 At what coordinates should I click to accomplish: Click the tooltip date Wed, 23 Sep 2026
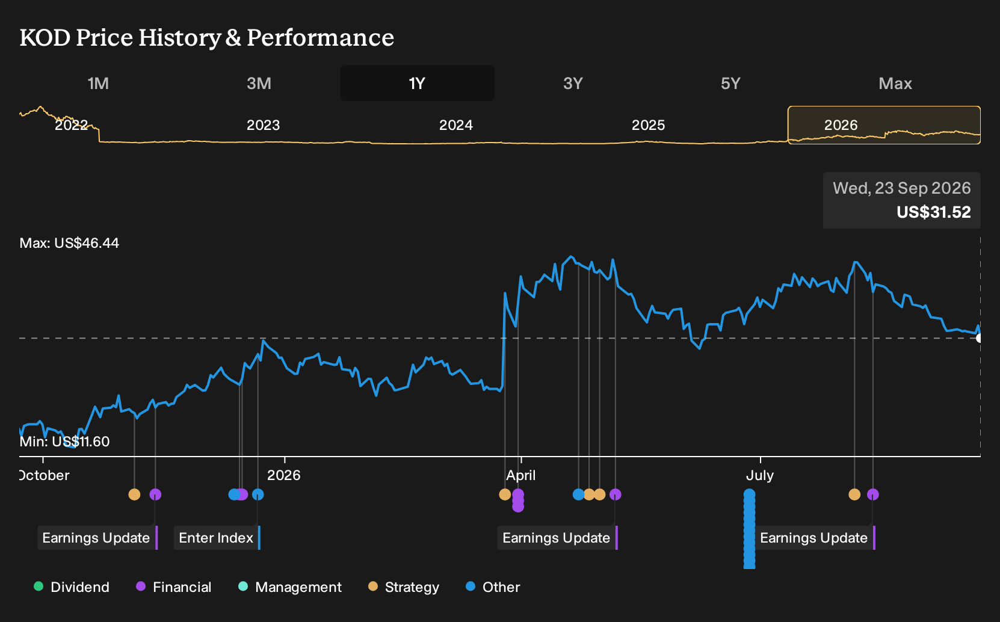[902, 188]
